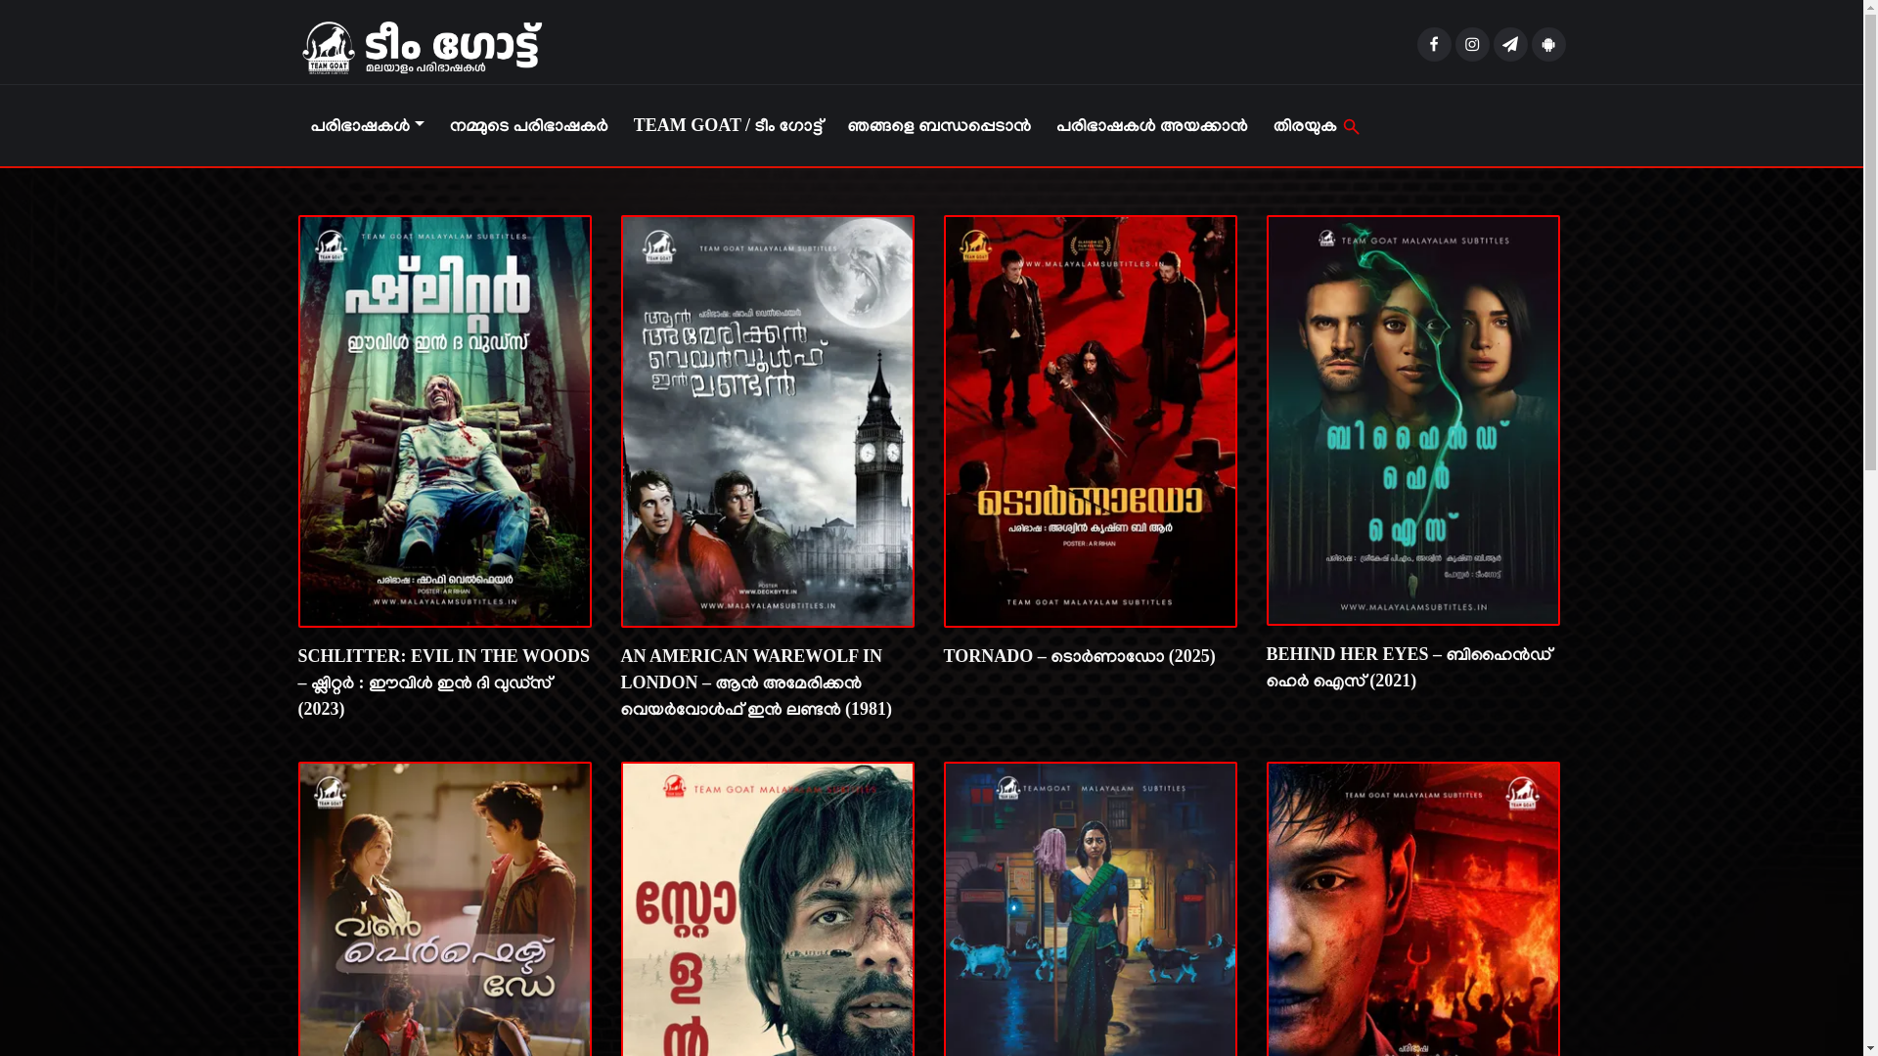The image size is (1878, 1056).
Task: Open the Instagram social icon
Action: click(x=1472, y=45)
